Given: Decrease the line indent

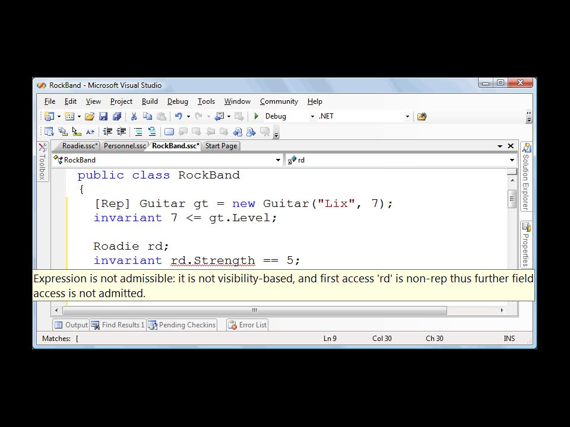Looking at the screenshot, I should coord(107,132).
